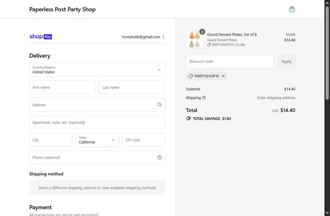This screenshot has height=216, width=330.
Task: Open the Country/Region dropdown
Action: [x=97, y=70]
